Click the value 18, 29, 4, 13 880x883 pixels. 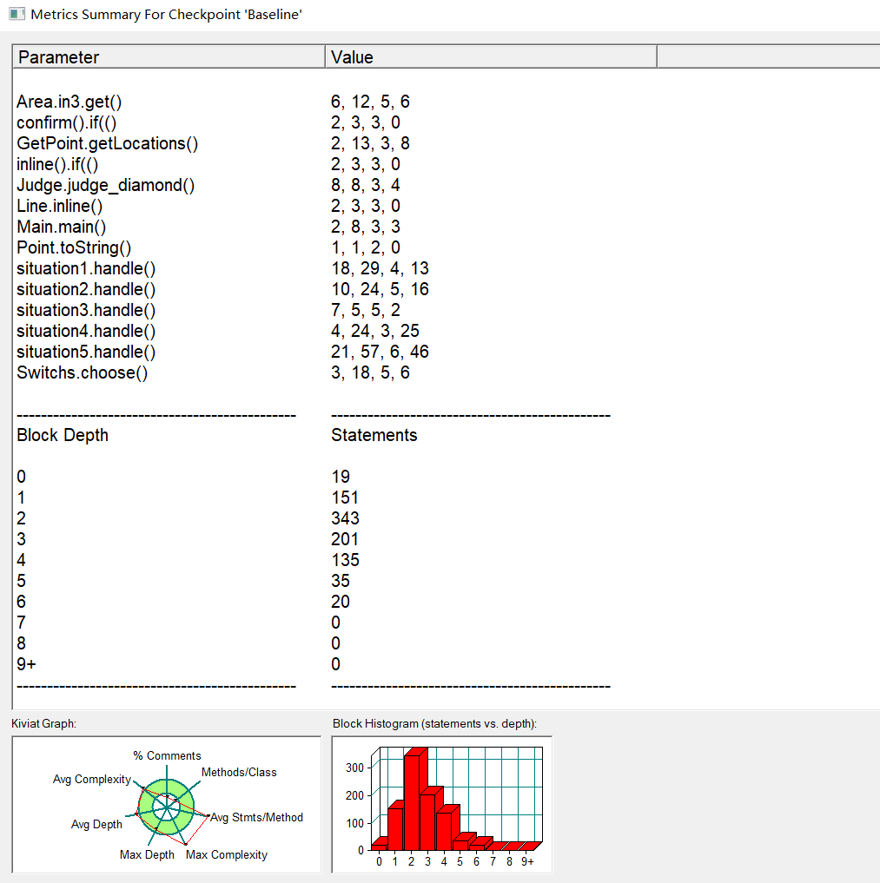[x=380, y=268]
